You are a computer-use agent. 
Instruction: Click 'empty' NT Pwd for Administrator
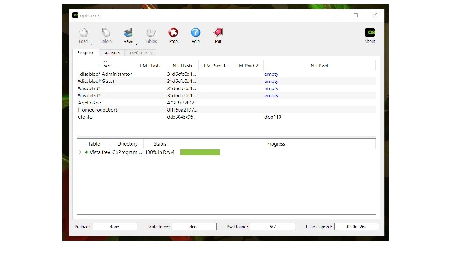271,74
